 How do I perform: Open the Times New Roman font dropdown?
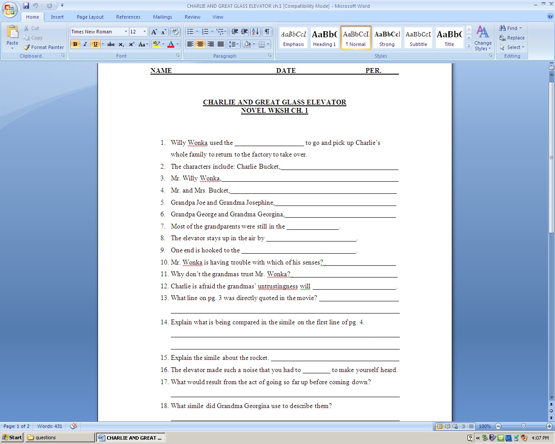(125, 31)
